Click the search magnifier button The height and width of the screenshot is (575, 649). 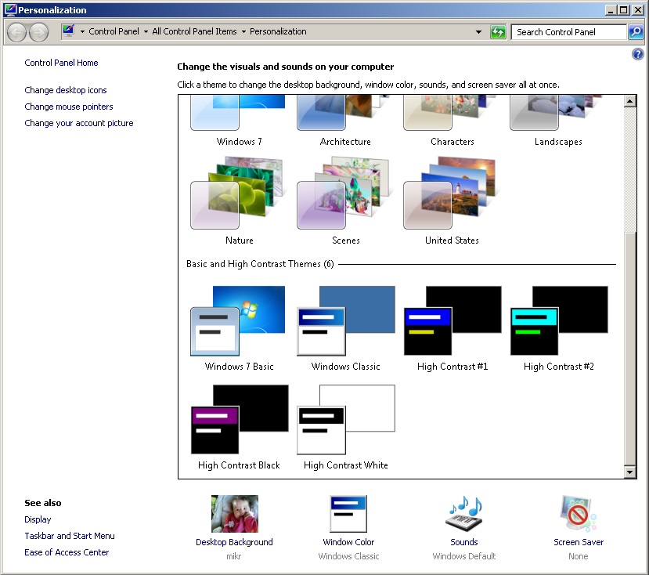(x=636, y=32)
